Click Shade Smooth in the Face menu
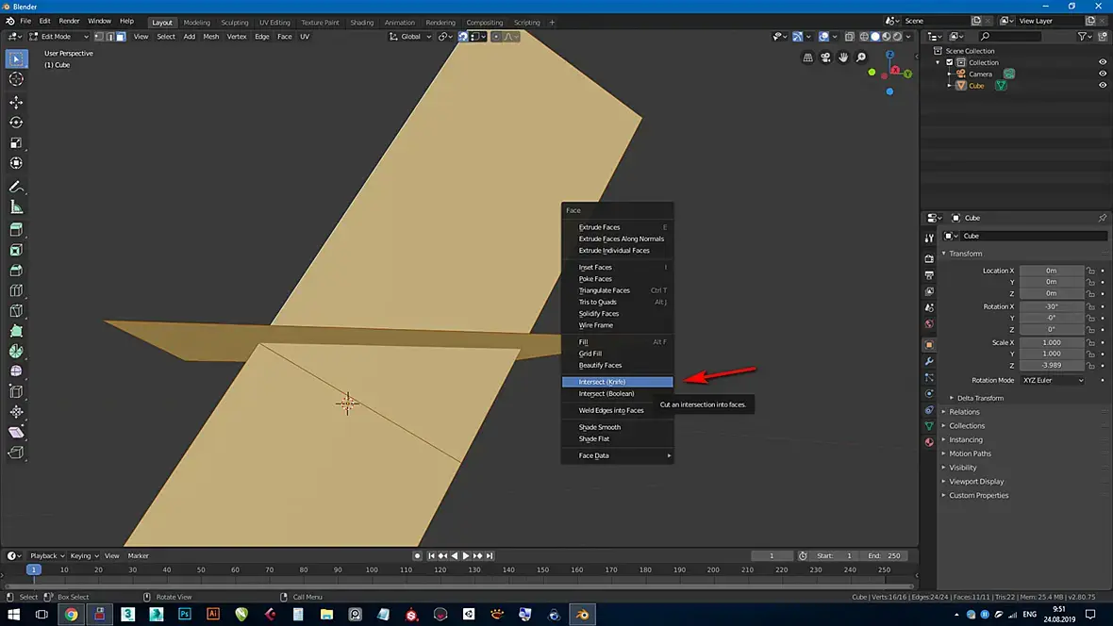The height and width of the screenshot is (626, 1113). pyautogui.click(x=599, y=427)
